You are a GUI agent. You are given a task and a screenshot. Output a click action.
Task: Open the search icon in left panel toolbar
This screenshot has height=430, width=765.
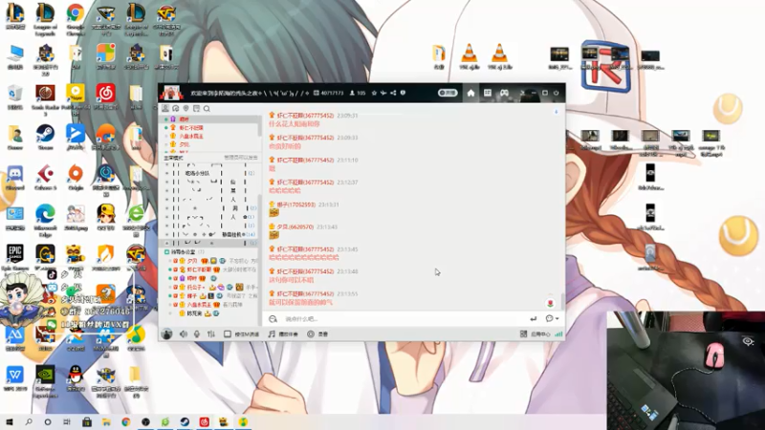[207, 109]
